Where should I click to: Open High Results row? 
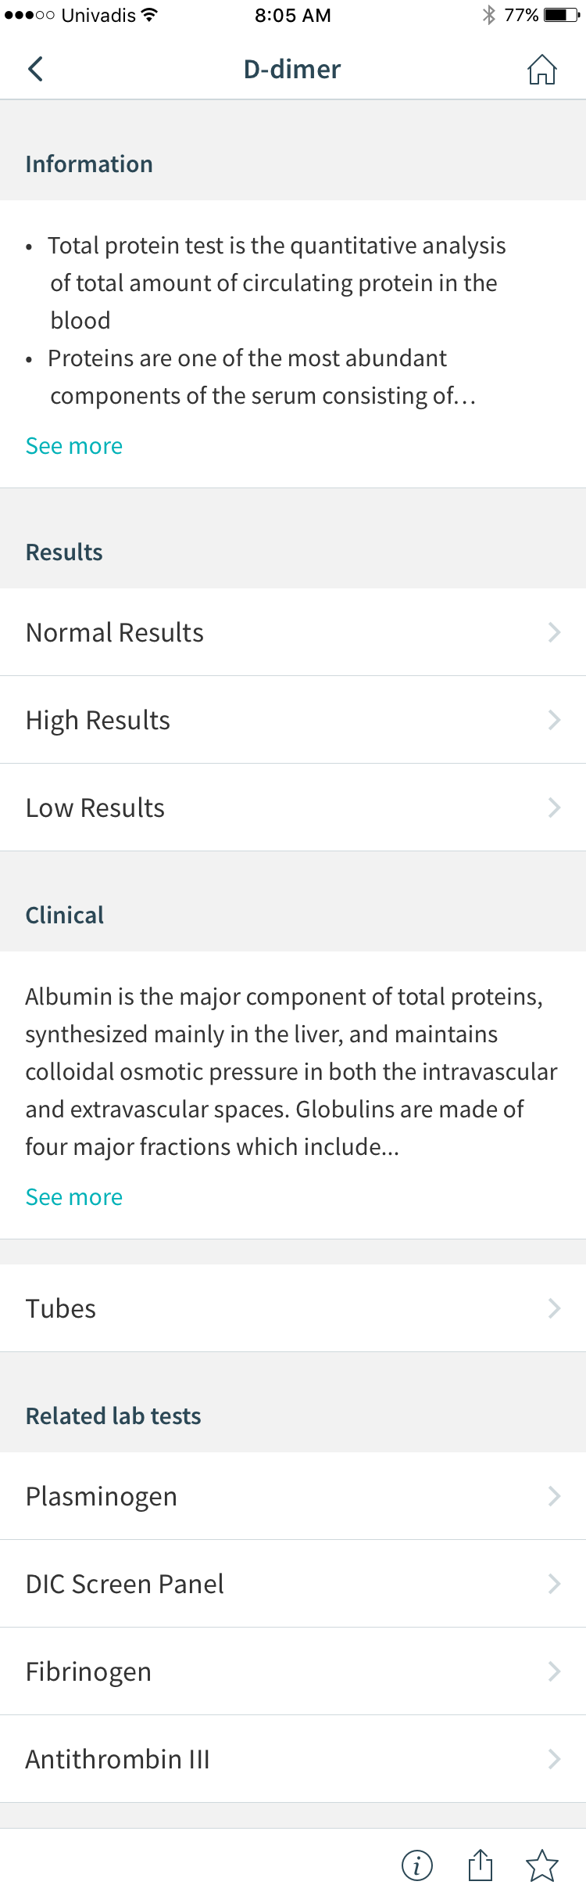pos(293,720)
